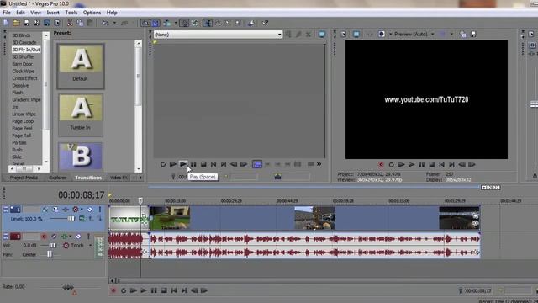Click the Open folder icon in toolbar
538x303 pixels.
(x=16, y=23)
